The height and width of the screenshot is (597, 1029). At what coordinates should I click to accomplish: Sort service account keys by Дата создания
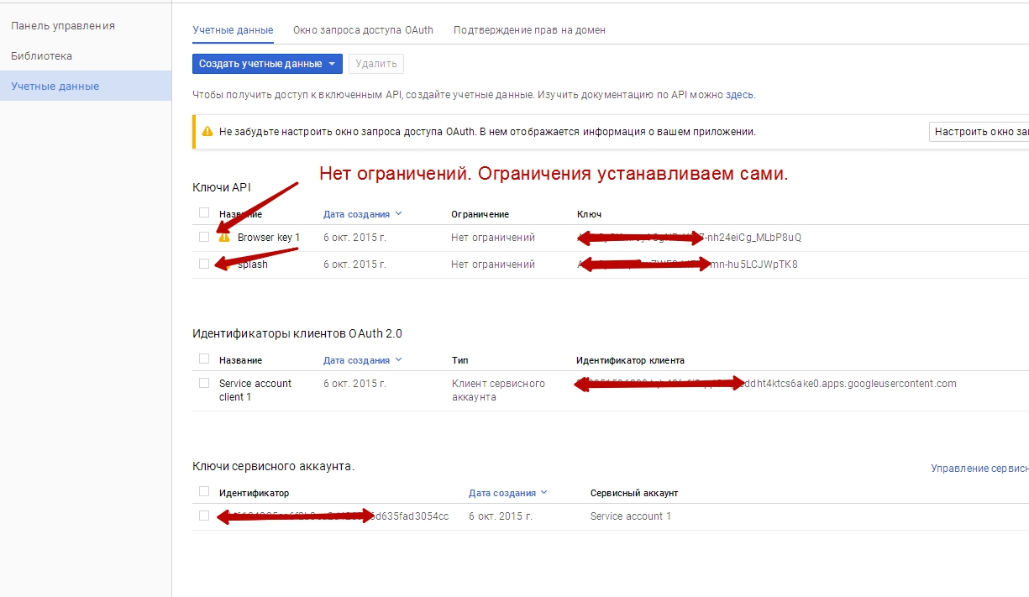click(x=507, y=493)
